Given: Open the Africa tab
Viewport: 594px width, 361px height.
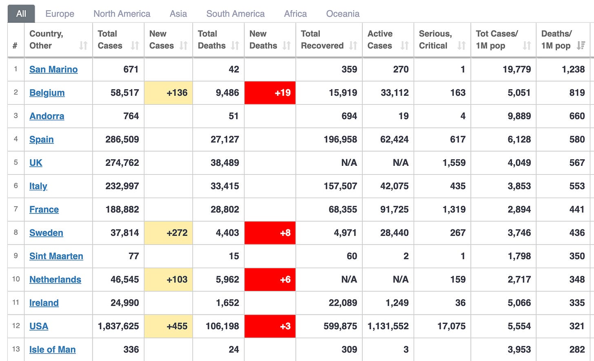Looking at the screenshot, I should pos(295,14).
